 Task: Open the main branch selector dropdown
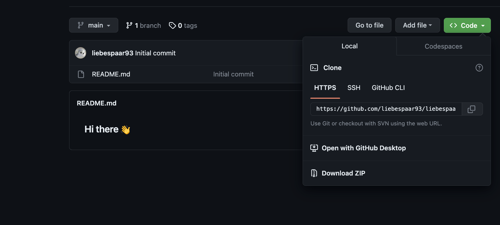click(x=94, y=25)
